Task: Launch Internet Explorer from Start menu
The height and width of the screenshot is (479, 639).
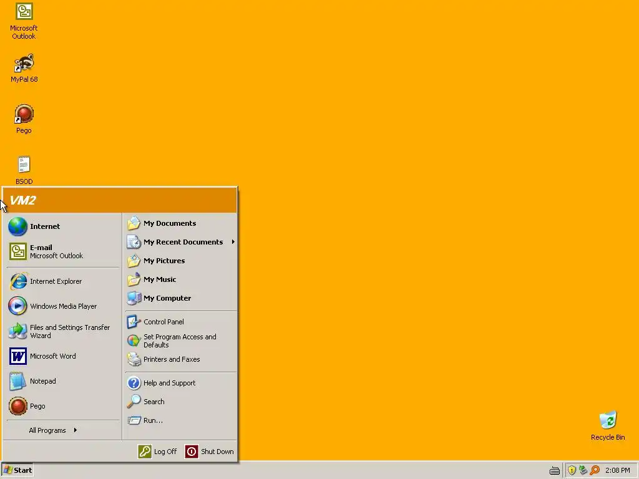Action: coord(63,281)
